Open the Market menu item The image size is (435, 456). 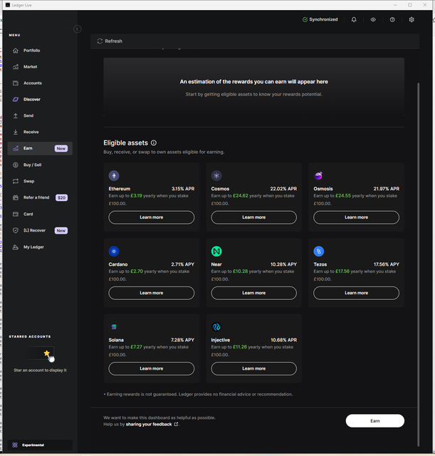click(x=40, y=66)
